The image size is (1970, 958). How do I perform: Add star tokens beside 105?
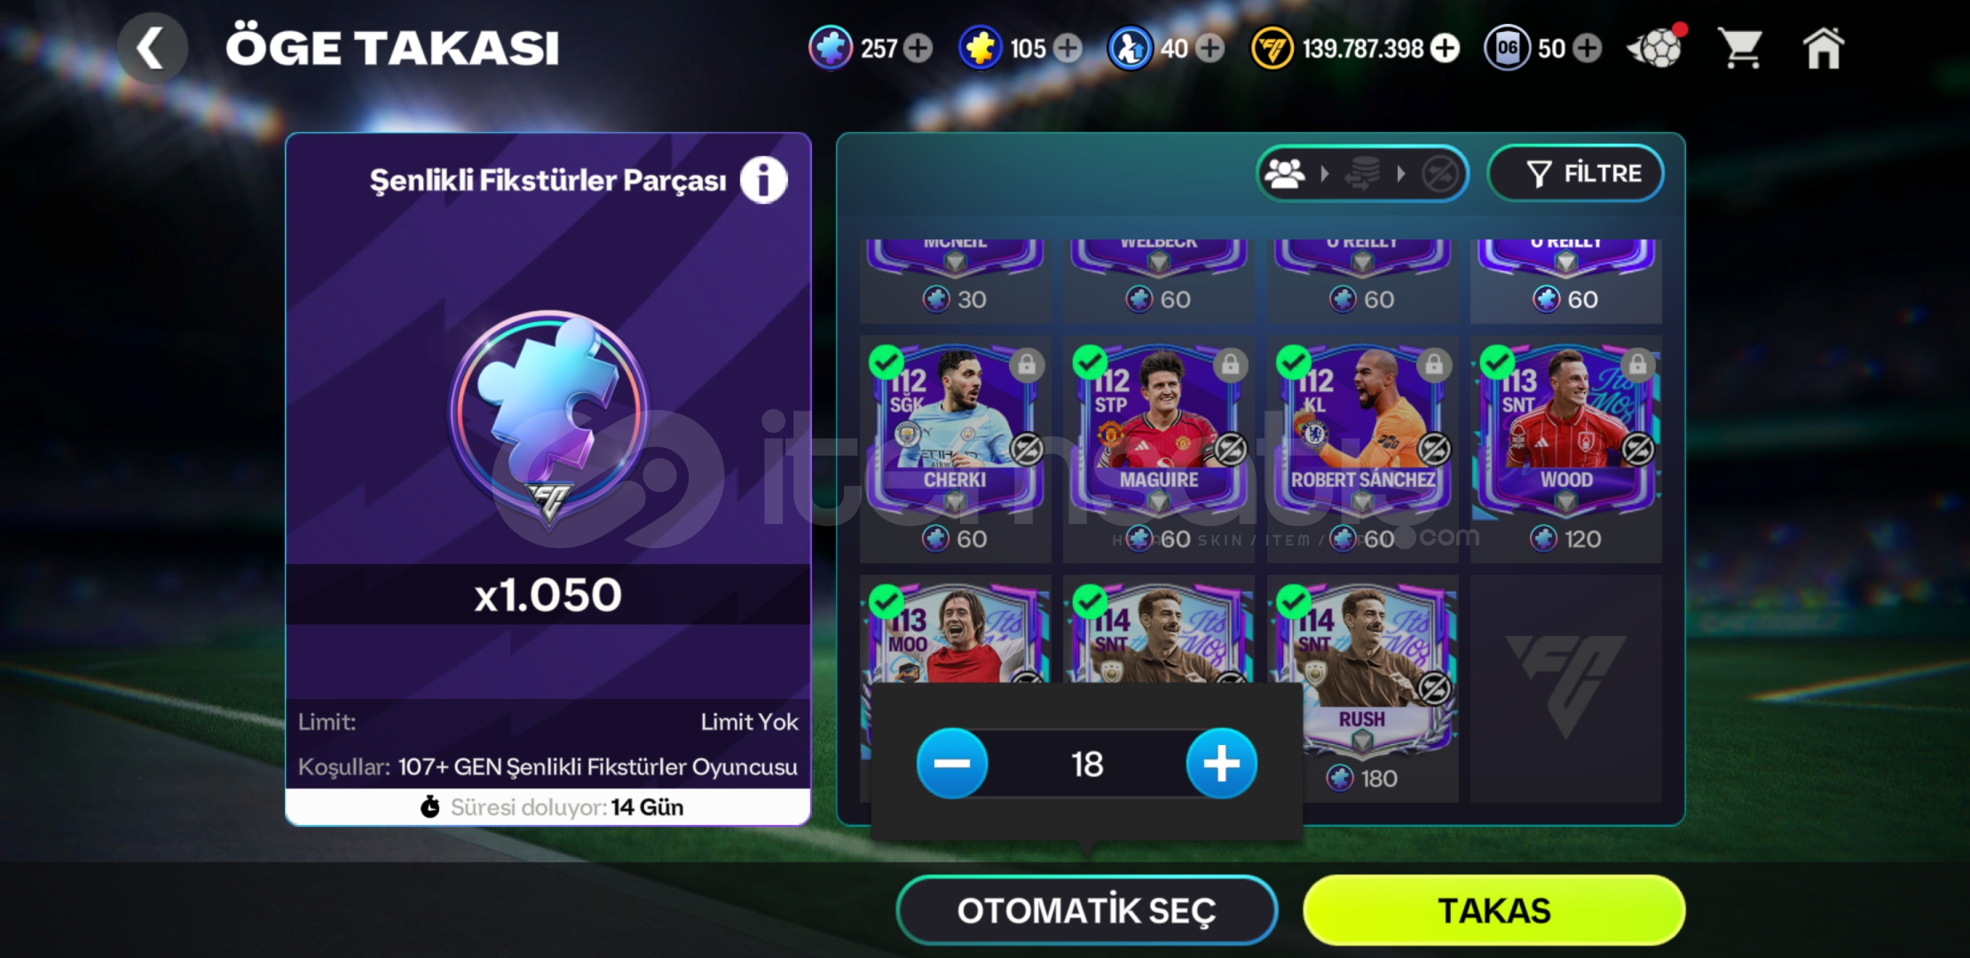tap(1068, 48)
